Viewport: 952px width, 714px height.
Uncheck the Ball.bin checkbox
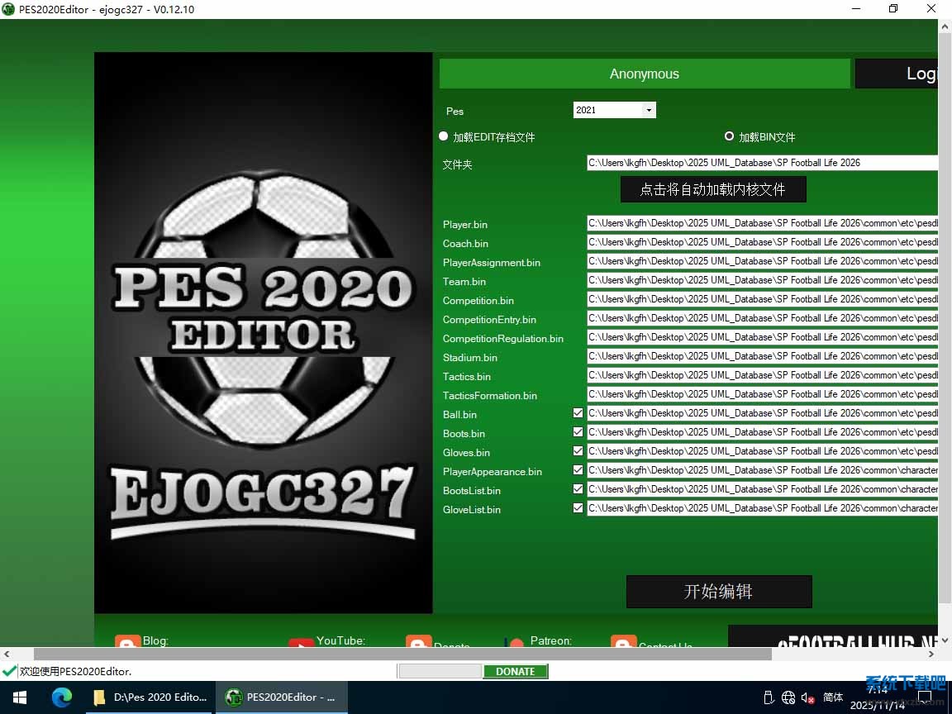(x=578, y=413)
